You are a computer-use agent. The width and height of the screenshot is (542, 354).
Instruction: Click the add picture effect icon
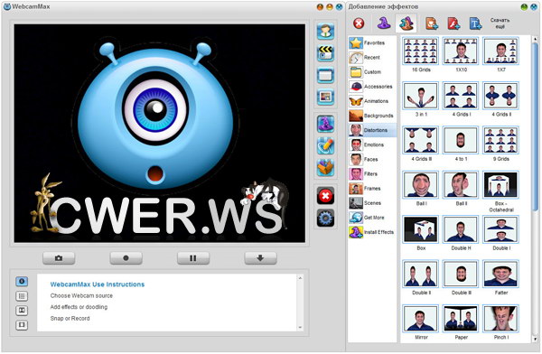(x=432, y=23)
